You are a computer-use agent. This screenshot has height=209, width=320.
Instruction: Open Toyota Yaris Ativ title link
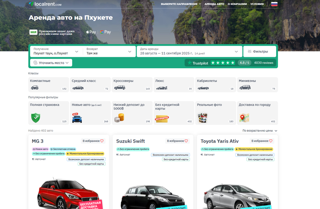[219, 141]
